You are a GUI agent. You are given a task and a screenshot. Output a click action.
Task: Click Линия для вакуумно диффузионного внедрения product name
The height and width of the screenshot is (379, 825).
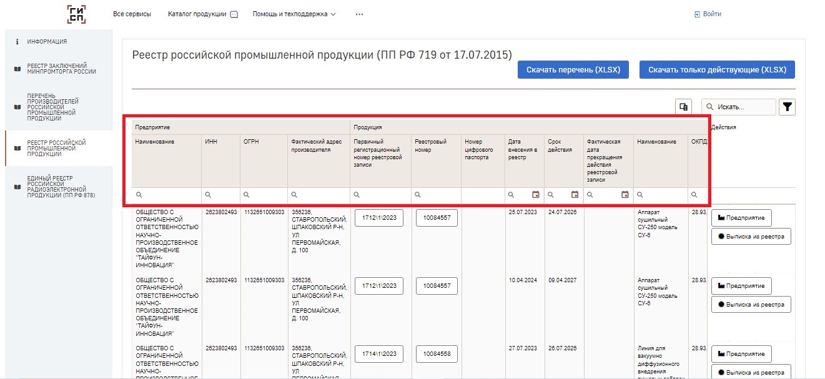click(x=660, y=362)
